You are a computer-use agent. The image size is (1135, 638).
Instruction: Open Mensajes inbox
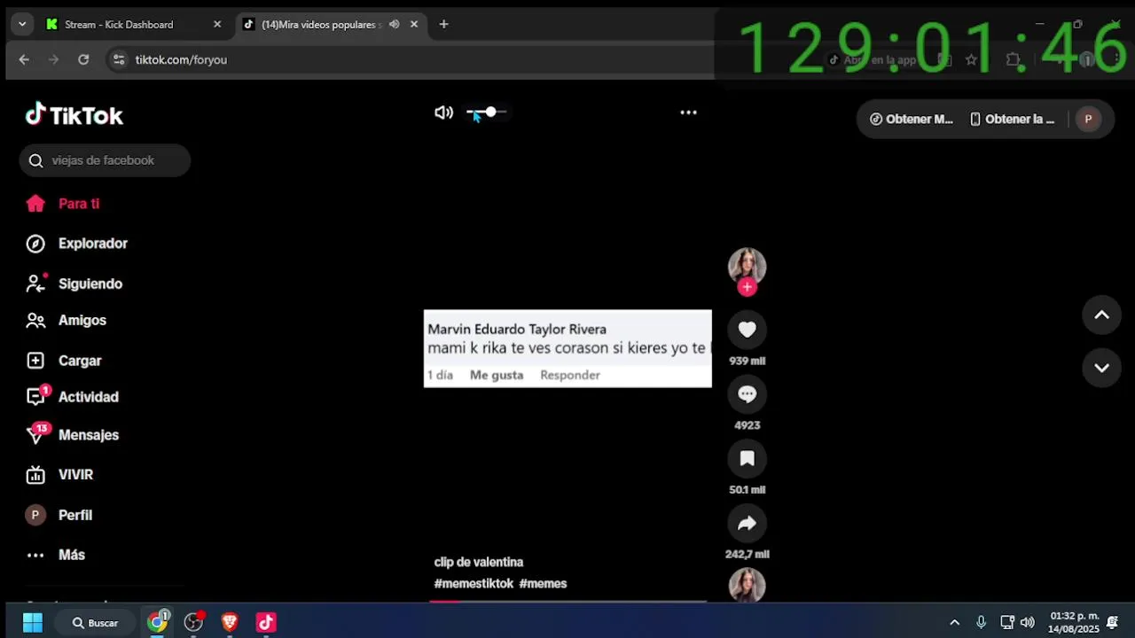(73, 435)
